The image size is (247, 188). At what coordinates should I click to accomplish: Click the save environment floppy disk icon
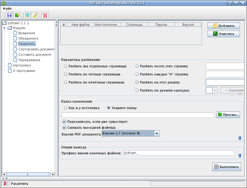[9, 15]
